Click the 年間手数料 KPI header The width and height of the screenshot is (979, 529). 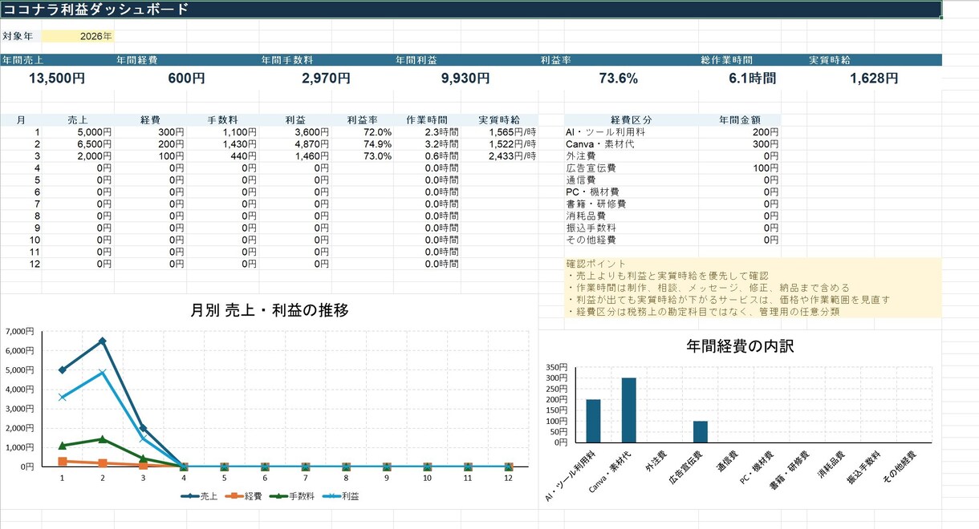coord(327,60)
